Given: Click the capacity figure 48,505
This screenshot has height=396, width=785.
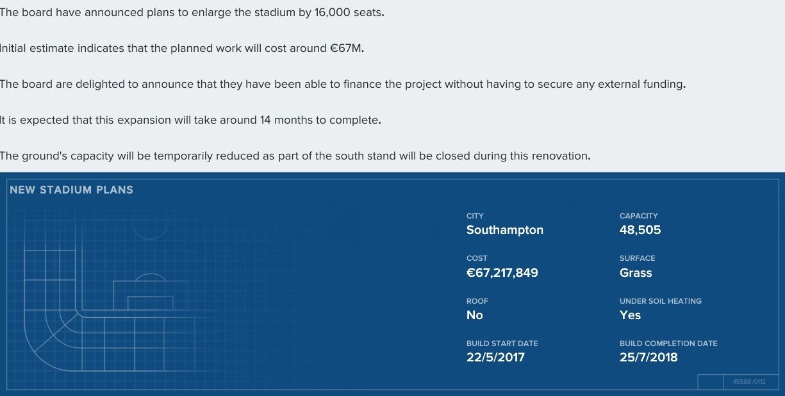Looking at the screenshot, I should tap(640, 230).
